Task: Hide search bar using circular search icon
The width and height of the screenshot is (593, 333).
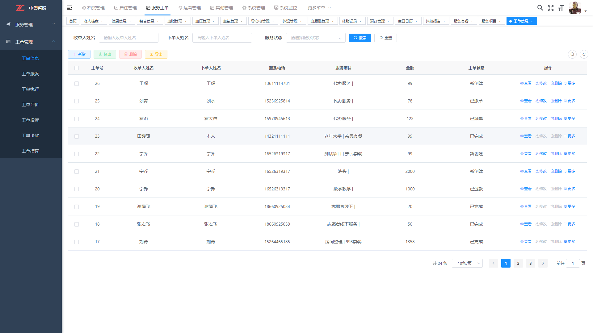Action: (572, 54)
